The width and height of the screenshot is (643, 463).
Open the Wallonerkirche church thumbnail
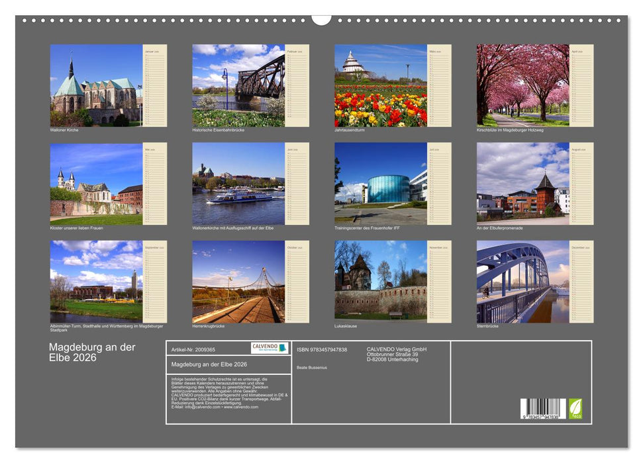(96, 85)
